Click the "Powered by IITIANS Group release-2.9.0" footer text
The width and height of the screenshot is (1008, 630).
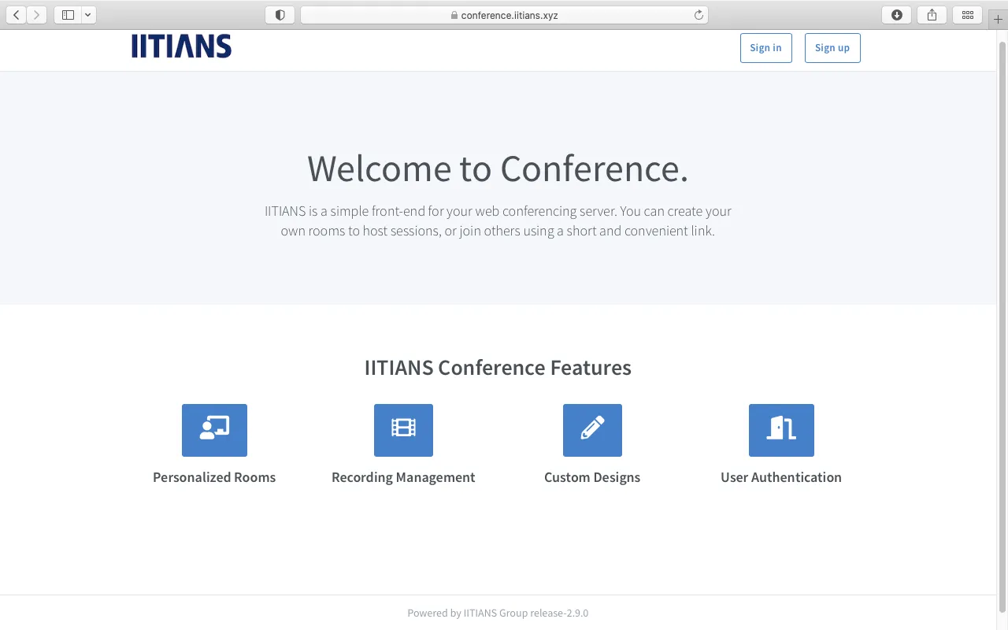(498, 613)
